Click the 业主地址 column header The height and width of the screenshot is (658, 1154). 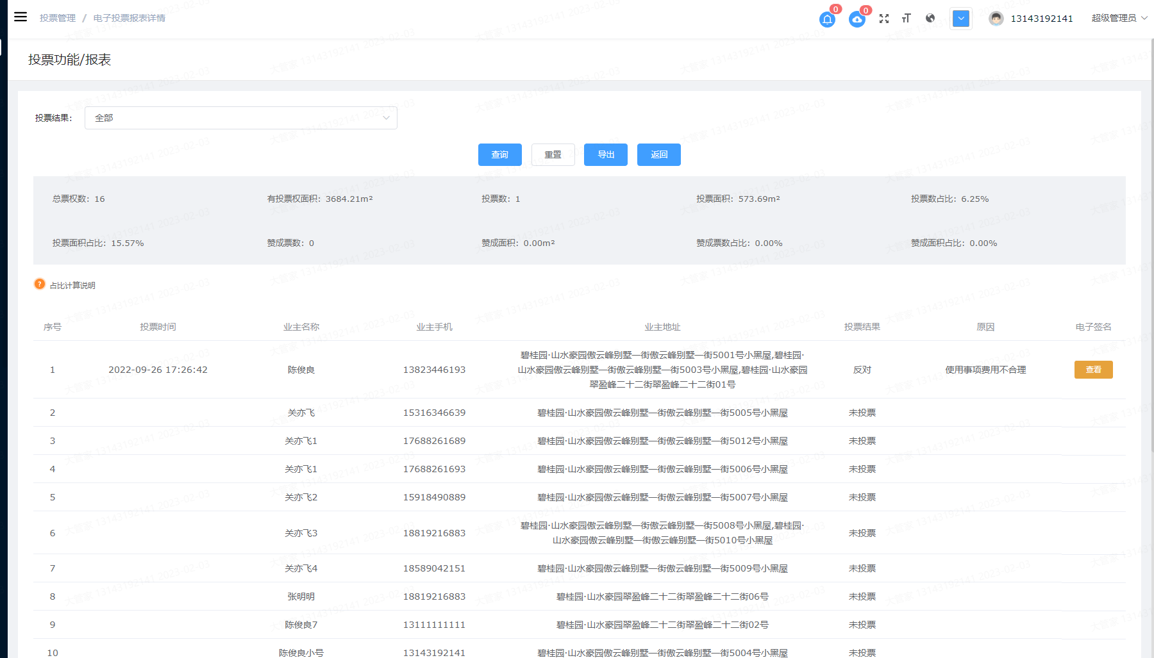(663, 327)
